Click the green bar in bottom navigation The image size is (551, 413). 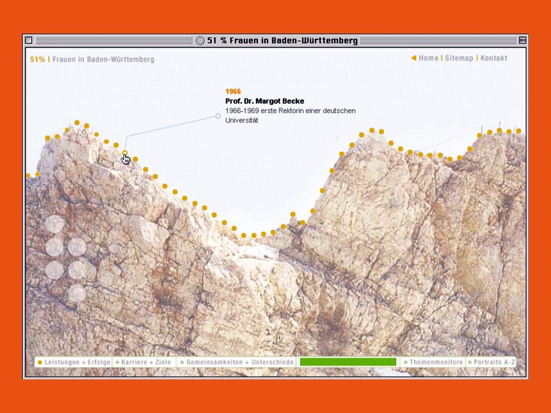pyautogui.click(x=348, y=362)
